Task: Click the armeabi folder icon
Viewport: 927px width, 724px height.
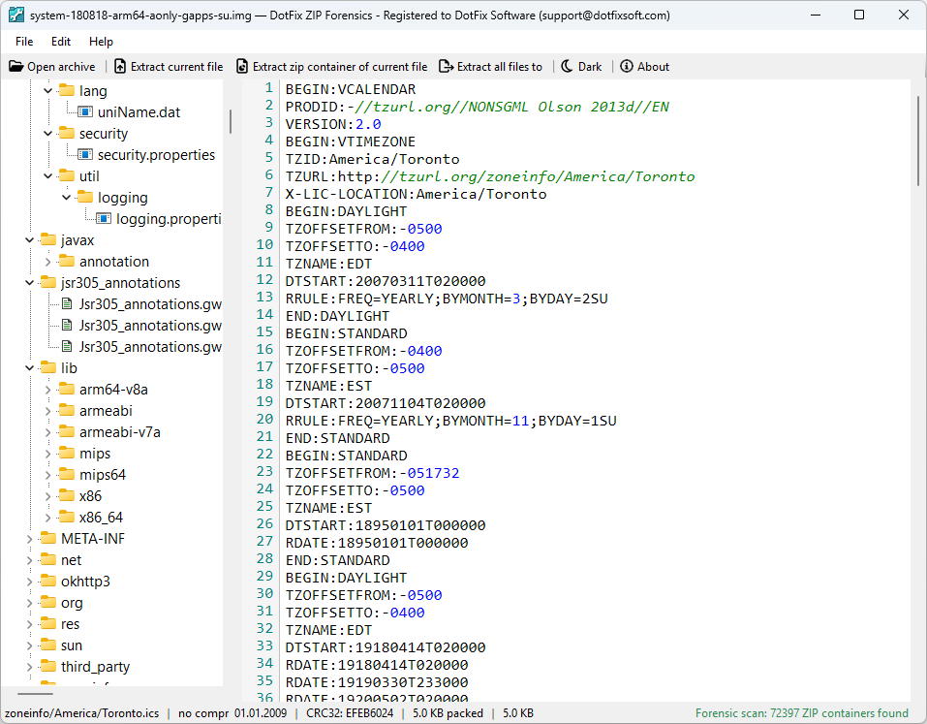Action: [x=67, y=410]
